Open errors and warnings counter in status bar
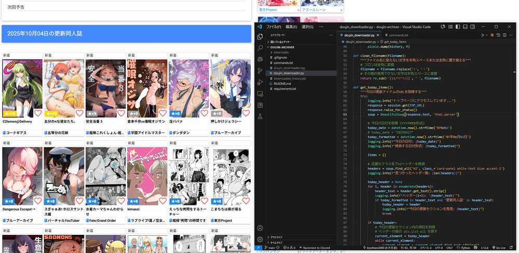This screenshot has height=253, width=519. click(289, 248)
